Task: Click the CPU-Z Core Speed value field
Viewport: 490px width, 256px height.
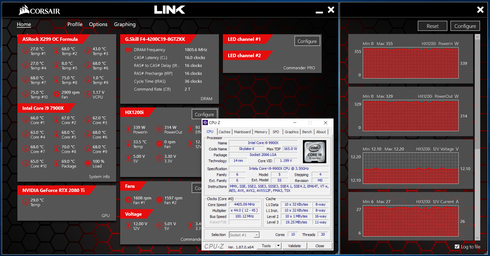Action: pyautogui.click(x=244, y=204)
